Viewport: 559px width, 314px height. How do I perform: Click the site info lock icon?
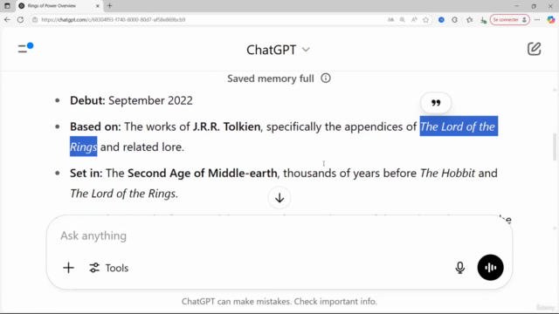(35, 19)
